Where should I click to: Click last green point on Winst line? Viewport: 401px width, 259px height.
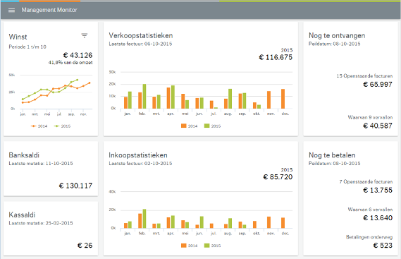click(x=78, y=80)
